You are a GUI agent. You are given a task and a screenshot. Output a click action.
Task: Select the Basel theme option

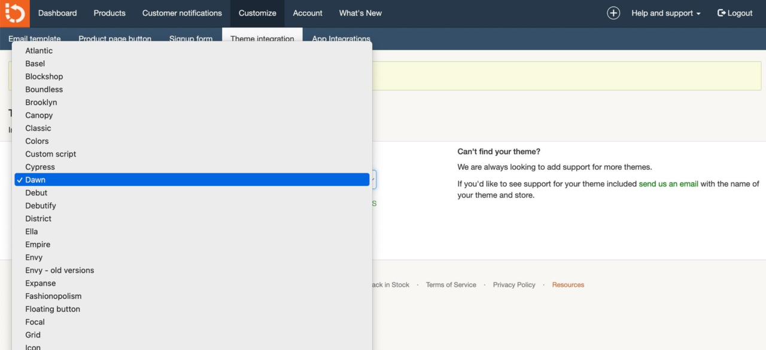point(192,64)
